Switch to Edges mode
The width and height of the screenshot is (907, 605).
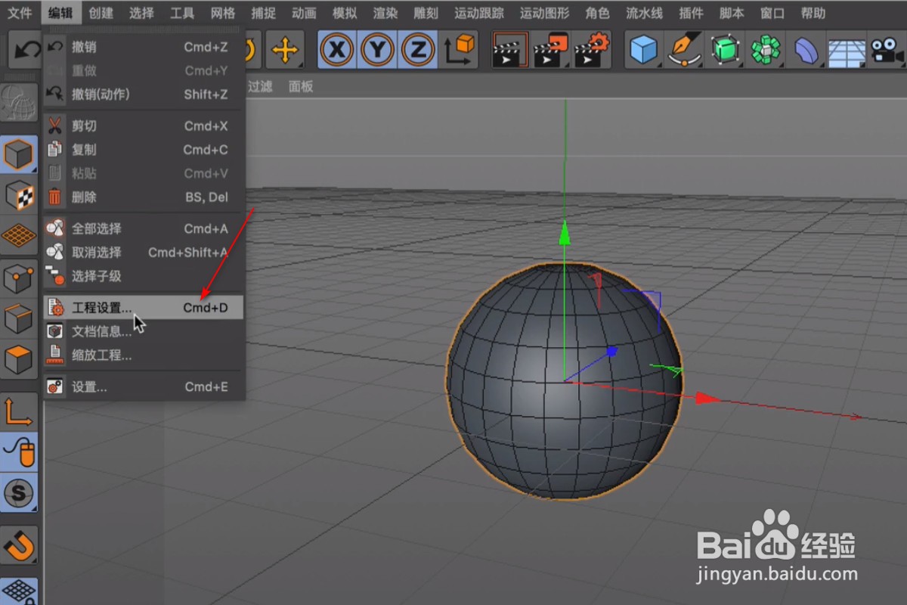(x=19, y=320)
